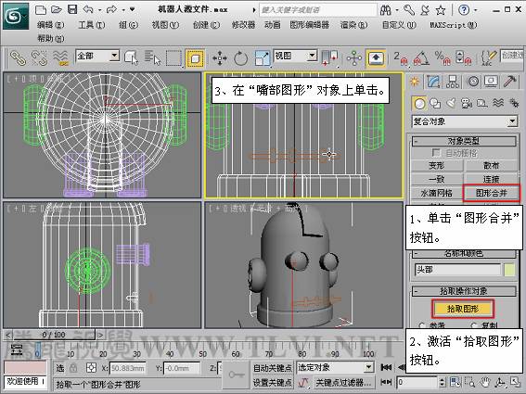The image size is (526, 394).
Task: Activate the Select and Move tool
Action: click(219, 58)
